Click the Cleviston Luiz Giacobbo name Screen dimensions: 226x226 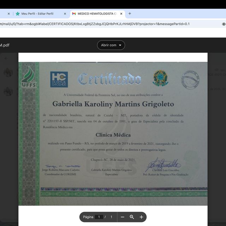tap(166, 170)
